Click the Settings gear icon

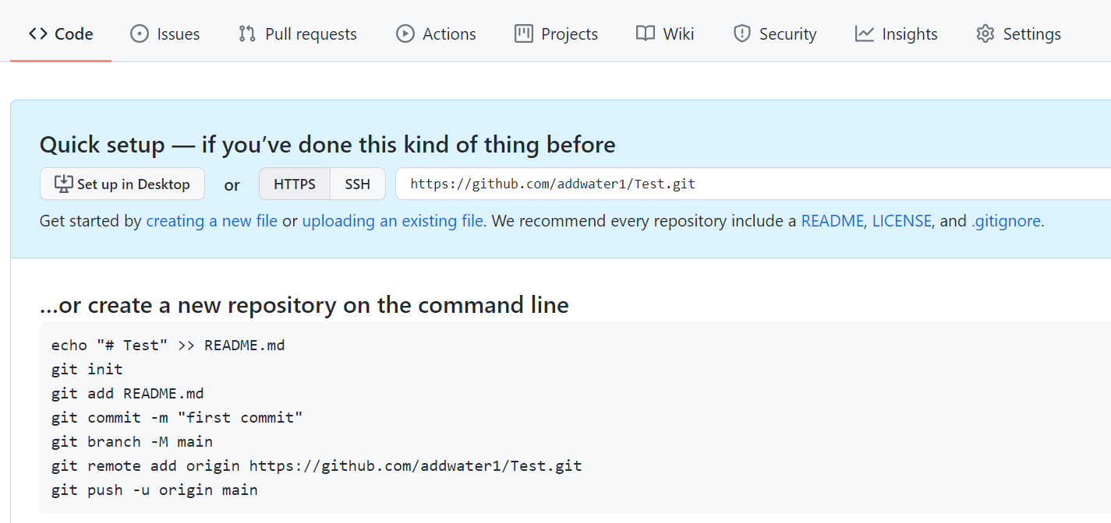tap(985, 34)
